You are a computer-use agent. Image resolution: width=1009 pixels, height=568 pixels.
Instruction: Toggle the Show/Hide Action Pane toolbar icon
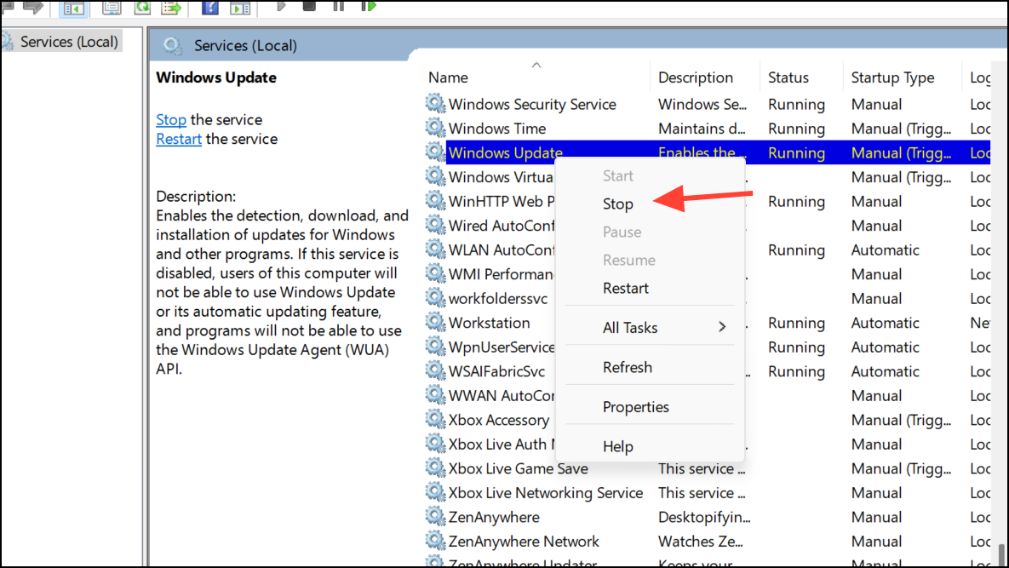coord(240,8)
